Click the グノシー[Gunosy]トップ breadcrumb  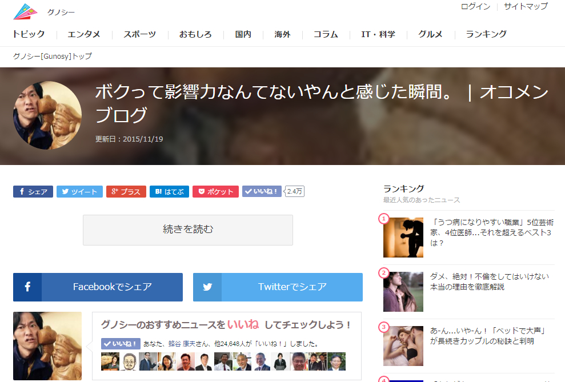[x=52, y=56]
